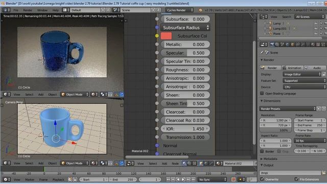Click the Subsurface Color red swatch
The height and width of the screenshot is (184, 327).
pos(166,36)
